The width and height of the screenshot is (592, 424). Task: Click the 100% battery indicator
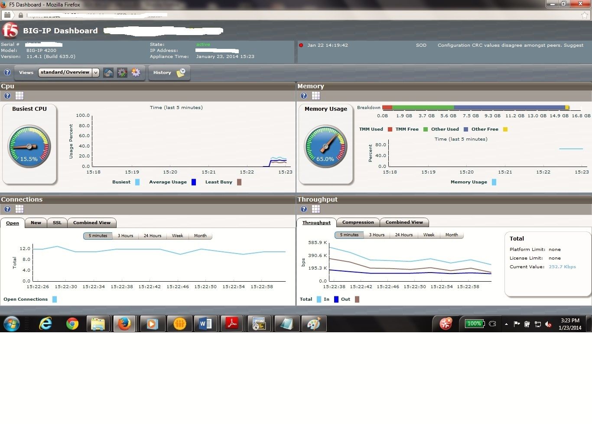(474, 324)
